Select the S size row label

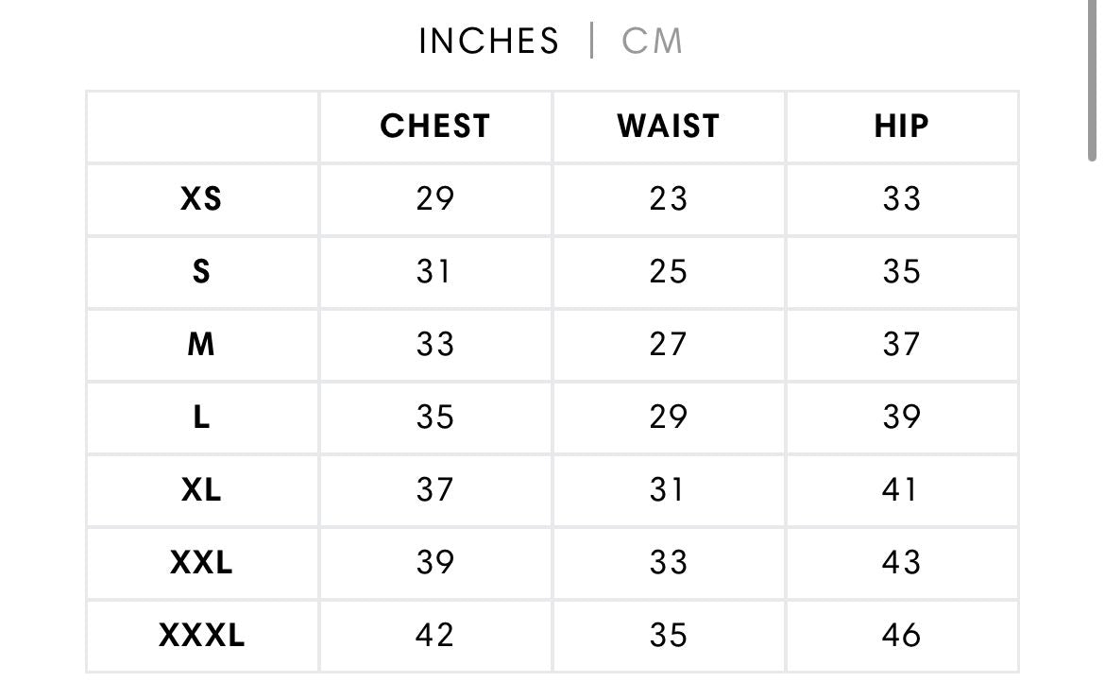201,271
